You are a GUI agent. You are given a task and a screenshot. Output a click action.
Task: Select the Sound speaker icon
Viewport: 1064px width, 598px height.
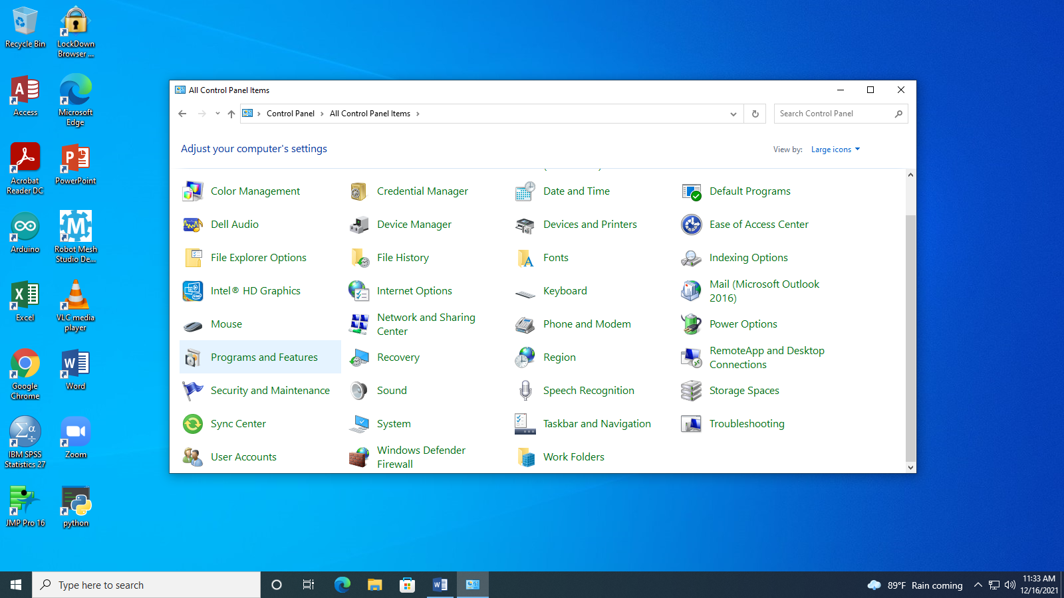359,391
